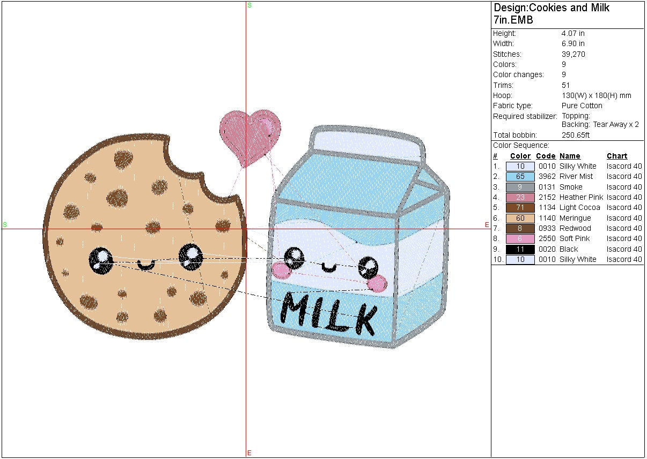Select the River Mist color swatch
The width and height of the screenshot is (647, 459).
520,177
